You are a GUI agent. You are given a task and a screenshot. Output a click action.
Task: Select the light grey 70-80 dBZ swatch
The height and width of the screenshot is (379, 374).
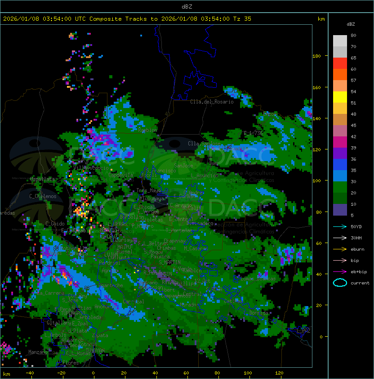point(340,41)
